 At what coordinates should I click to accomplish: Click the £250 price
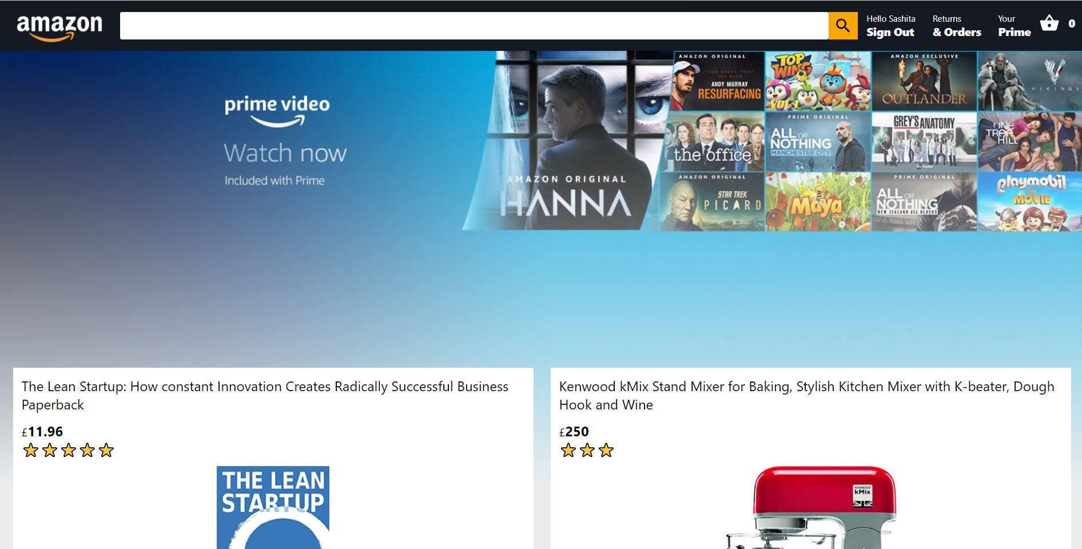click(574, 432)
